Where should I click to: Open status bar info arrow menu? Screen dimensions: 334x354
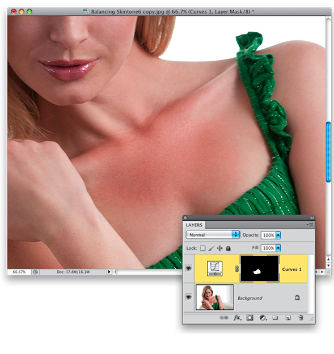pyautogui.click(x=109, y=272)
